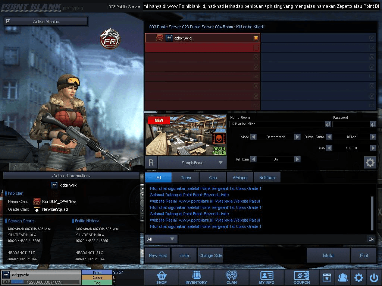Select next Mode after Deathmatch
The image size is (382, 286).
pyautogui.click(x=297, y=137)
